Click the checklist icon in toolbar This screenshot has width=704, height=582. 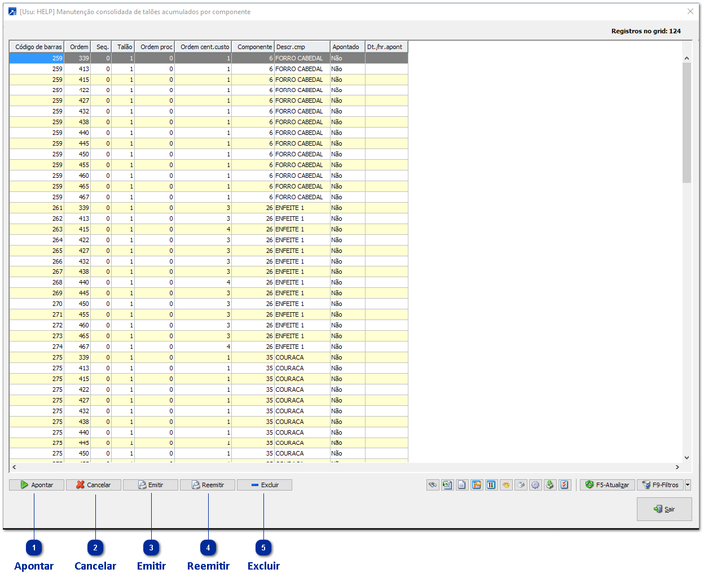[565, 485]
